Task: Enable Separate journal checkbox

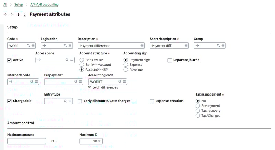Action: (170, 60)
